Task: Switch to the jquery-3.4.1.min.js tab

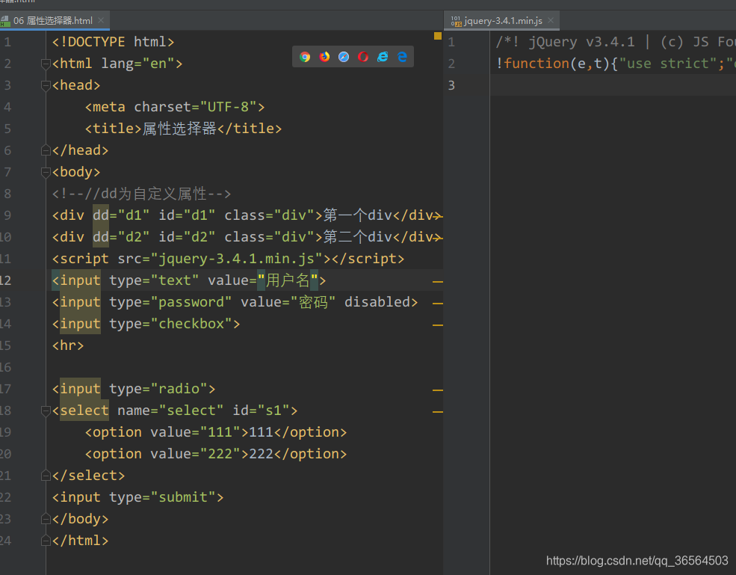Action: (502, 21)
